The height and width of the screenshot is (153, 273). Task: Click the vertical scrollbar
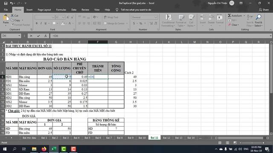(x=271, y=88)
